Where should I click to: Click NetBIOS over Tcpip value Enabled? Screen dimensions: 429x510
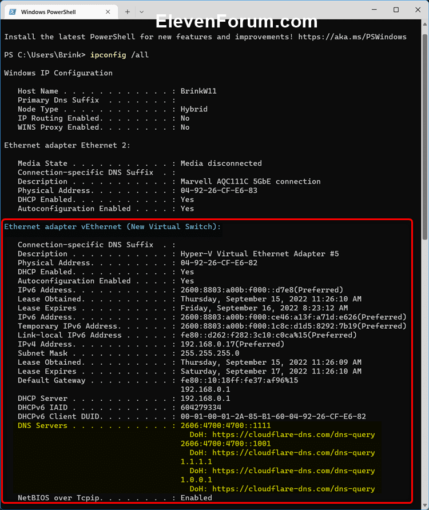point(196,498)
